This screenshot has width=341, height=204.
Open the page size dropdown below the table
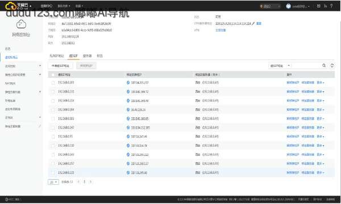[x=53, y=182]
